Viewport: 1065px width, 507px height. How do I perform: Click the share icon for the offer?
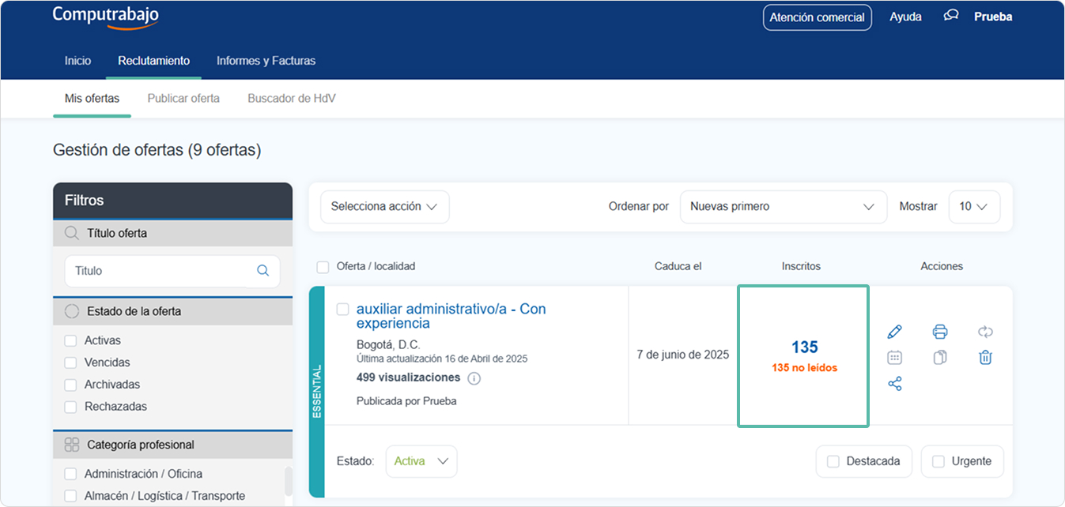(x=894, y=384)
